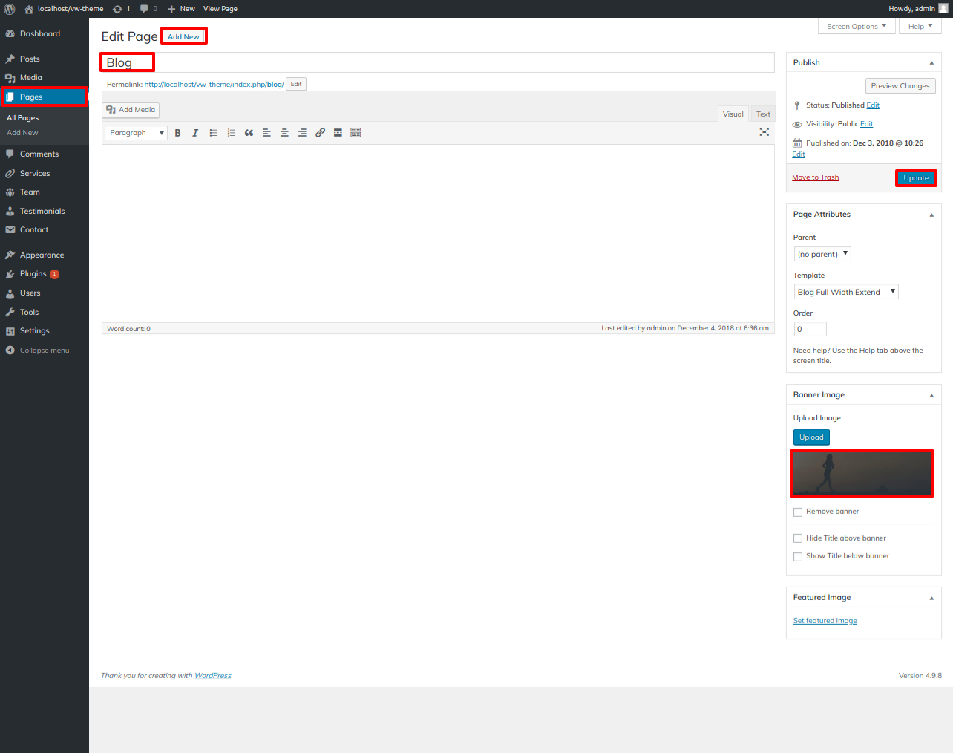The height and width of the screenshot is (753, 953).
Task: Open the Paragraph format dropdown
Action: coord(136,133)
